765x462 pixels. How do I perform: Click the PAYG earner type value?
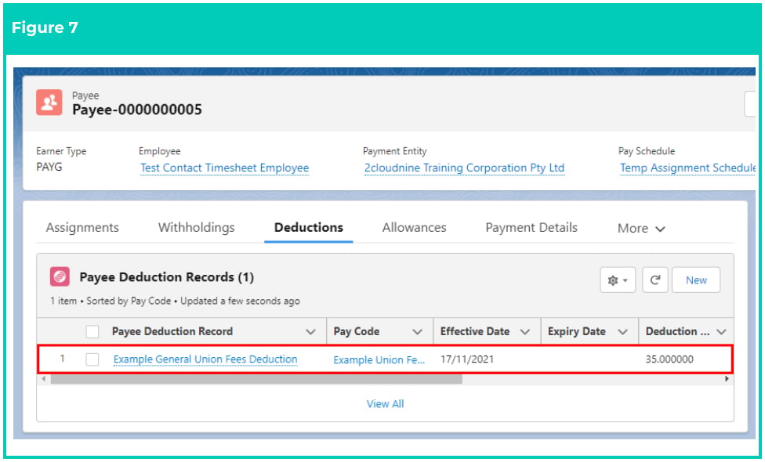coord(49,167)
